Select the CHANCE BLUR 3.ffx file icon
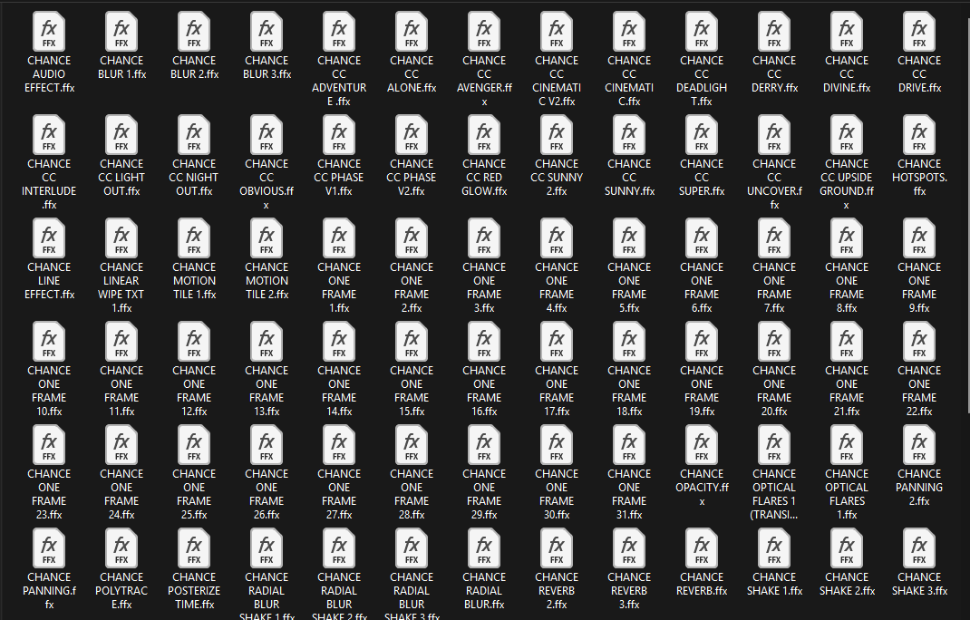 pyautogui.click(x=267, y=31)
